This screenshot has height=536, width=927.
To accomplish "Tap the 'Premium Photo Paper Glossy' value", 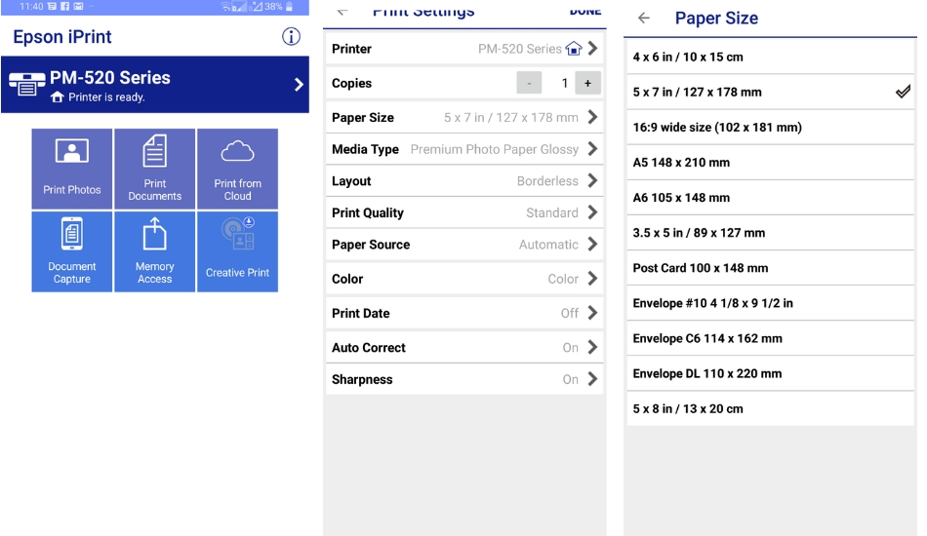I will (495, 149).
